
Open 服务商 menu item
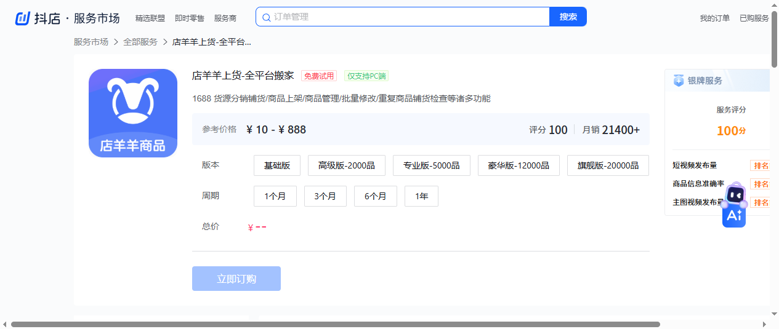225,18
